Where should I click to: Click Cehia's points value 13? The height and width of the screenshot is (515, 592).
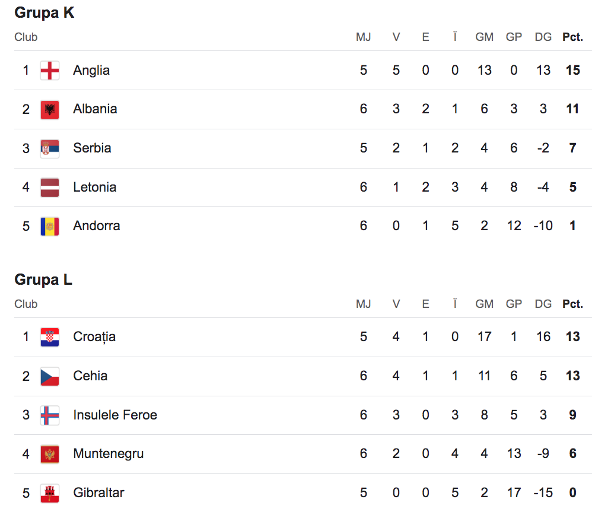click(572, 376)
